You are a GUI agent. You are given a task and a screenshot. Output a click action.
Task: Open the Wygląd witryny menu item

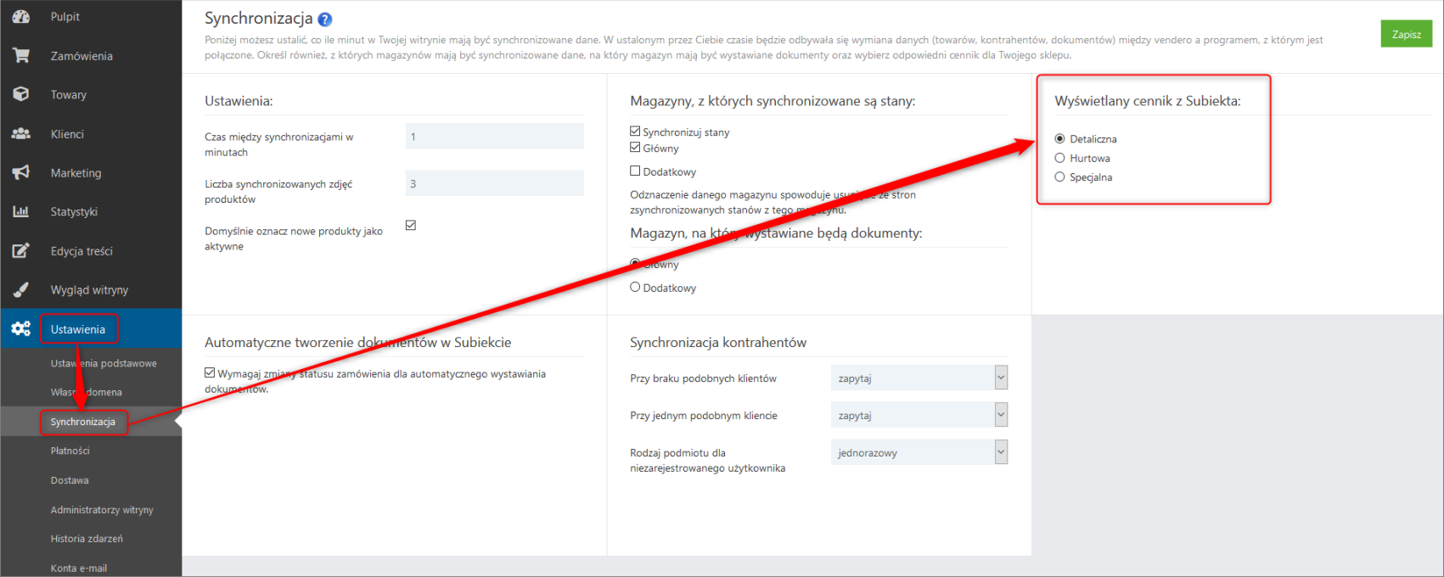click(91, 290)
